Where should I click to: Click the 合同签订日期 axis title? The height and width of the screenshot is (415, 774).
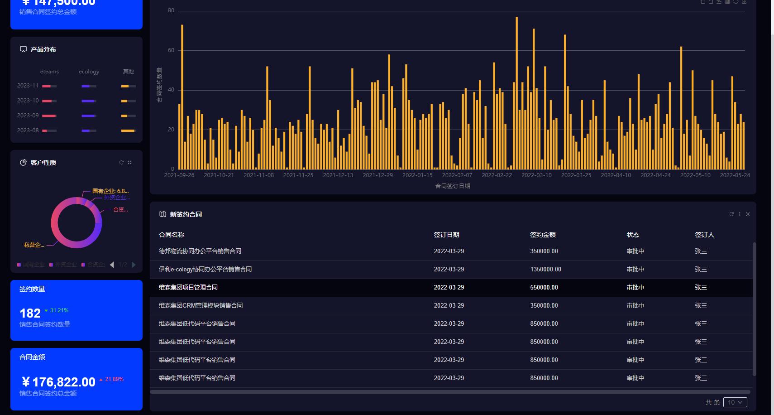click(x=453, y=186)
